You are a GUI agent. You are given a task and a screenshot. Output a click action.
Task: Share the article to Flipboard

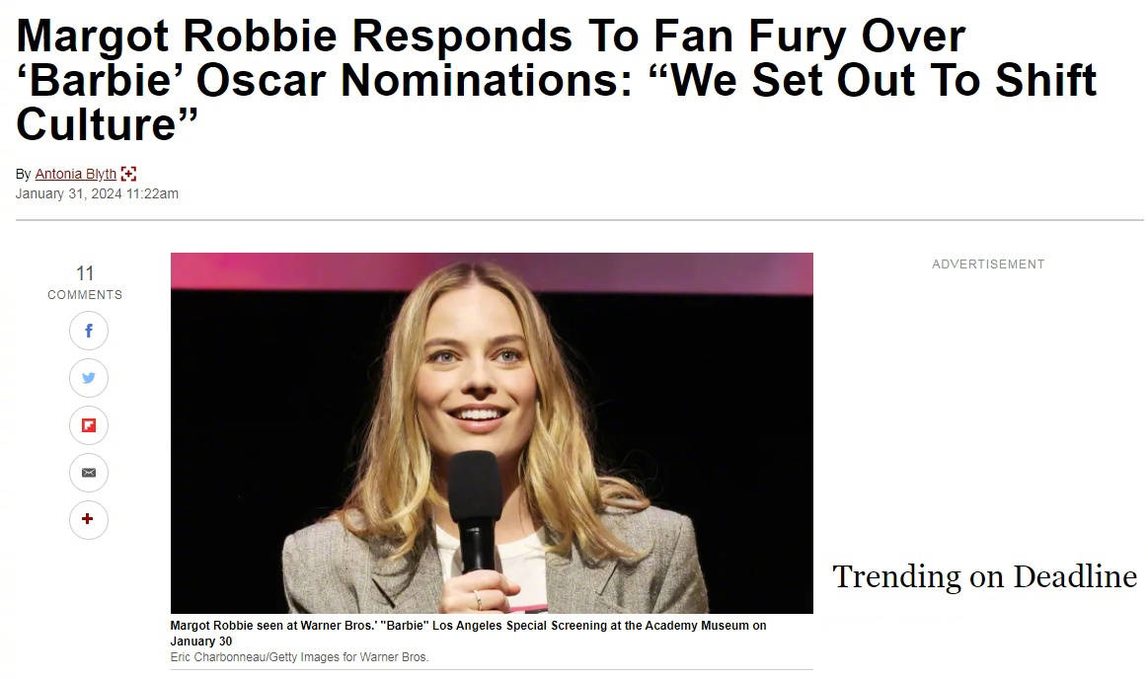point(88,425)
